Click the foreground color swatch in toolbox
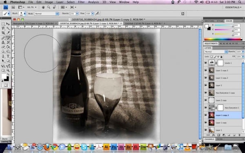The width and height of the screenshot is (245, 153). coord(4,76)
